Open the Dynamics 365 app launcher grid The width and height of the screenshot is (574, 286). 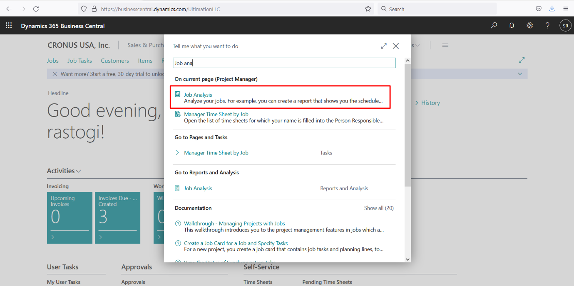(x=9, y=25)
